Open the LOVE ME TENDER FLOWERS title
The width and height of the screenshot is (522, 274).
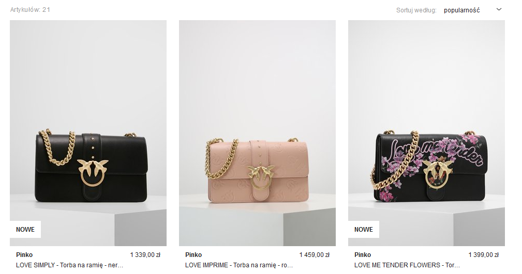(x=407, y=265)
